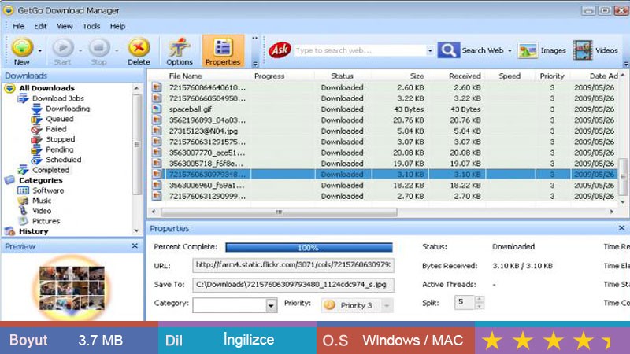Image resolution: width=630 pixels, height=354 pixels.
Task: Select the Stopped tree item
Action: [x=61, y=139]
